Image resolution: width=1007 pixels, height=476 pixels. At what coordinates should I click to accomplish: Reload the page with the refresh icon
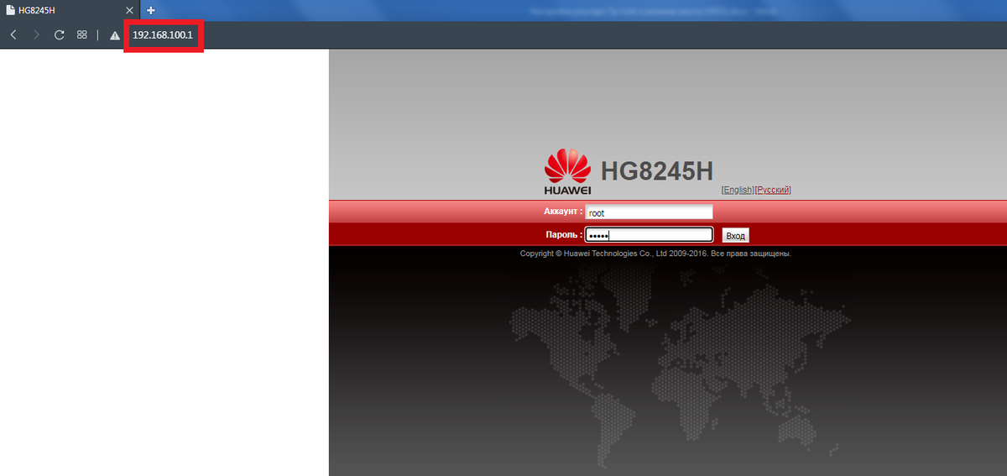click(x=60, y=35)
